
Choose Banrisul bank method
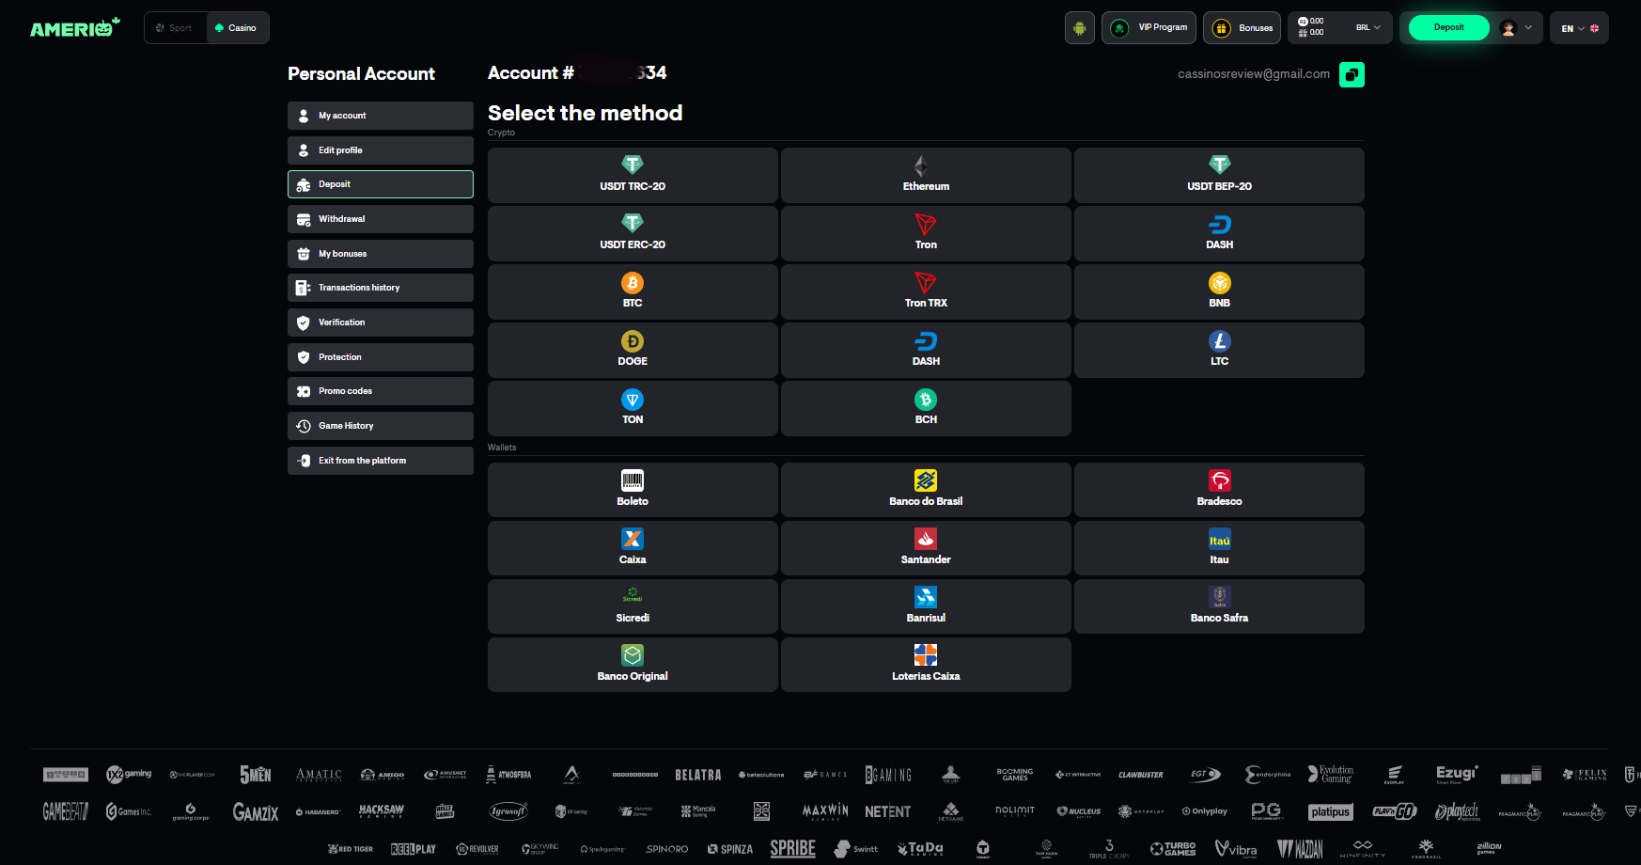pos(926,606)
